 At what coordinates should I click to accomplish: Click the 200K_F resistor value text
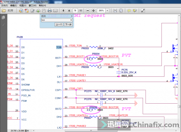click(102, 48)
